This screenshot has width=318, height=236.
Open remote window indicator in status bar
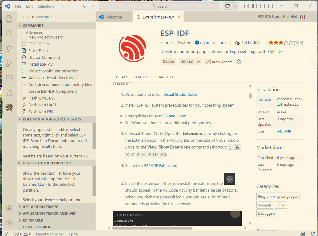pos(7,234)
